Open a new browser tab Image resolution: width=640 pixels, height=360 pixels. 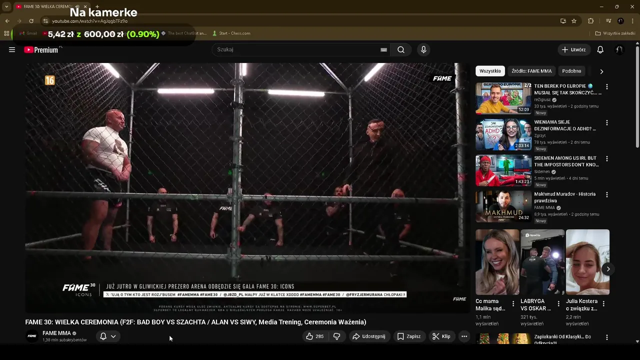97,6
